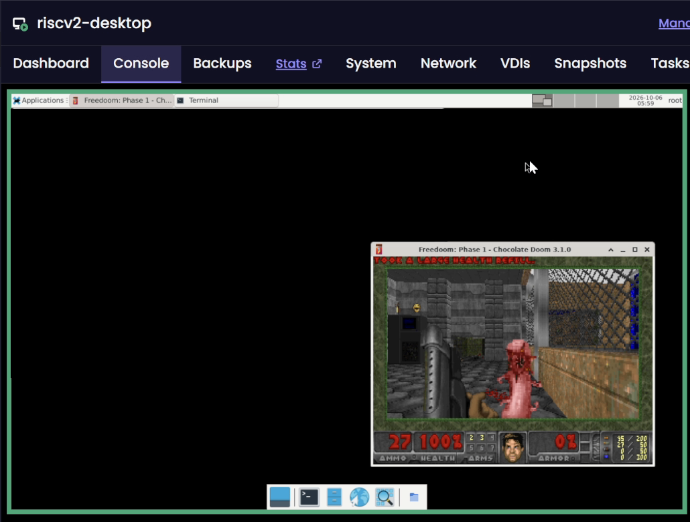Switch to the VDIs tab
690x522 pixels.
tap(515, 64)
